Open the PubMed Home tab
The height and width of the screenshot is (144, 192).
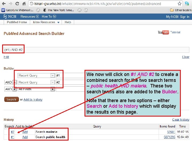[17, 22]
